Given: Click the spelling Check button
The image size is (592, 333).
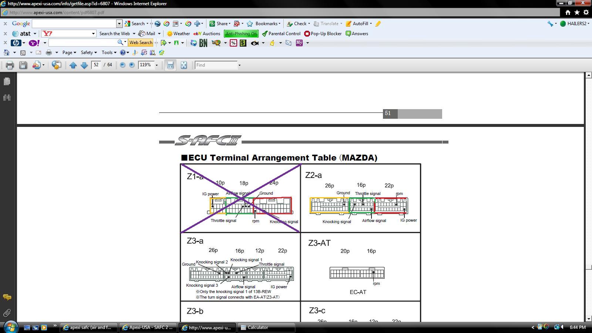Looking at the screenshot, I should point(298,24).
